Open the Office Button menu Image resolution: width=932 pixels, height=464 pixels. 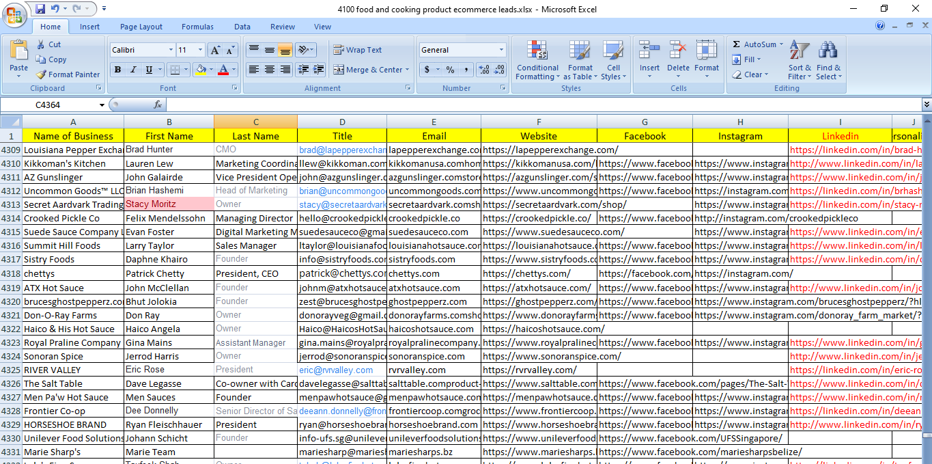click(14, 15)
